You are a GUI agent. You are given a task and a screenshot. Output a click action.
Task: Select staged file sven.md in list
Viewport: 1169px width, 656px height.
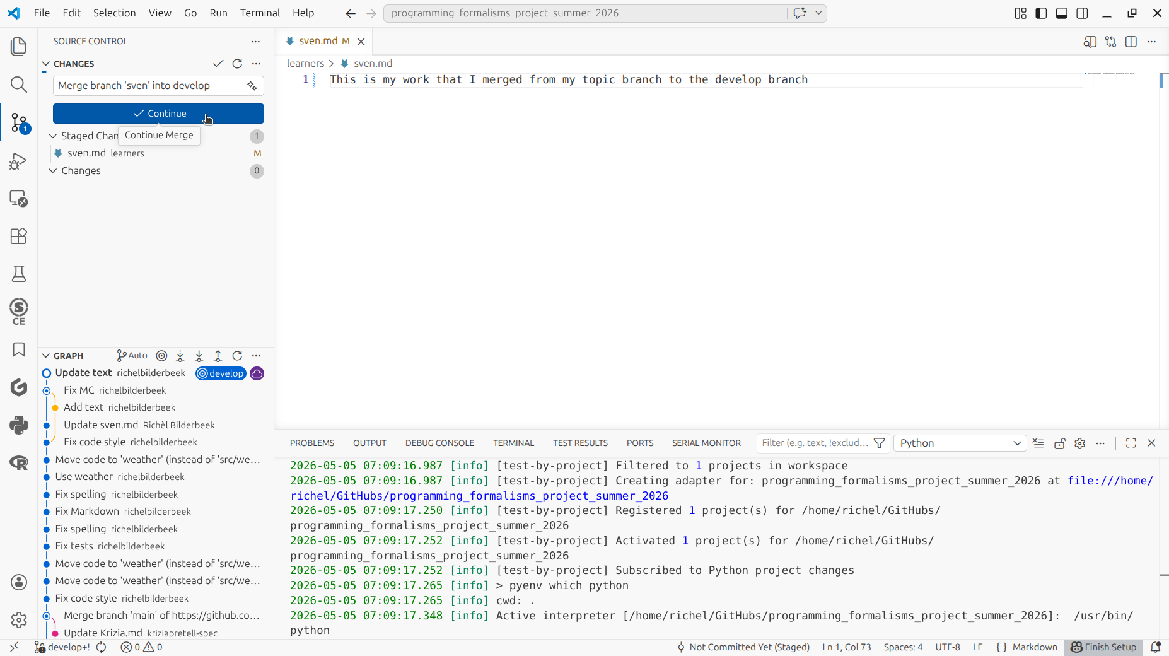156,153
